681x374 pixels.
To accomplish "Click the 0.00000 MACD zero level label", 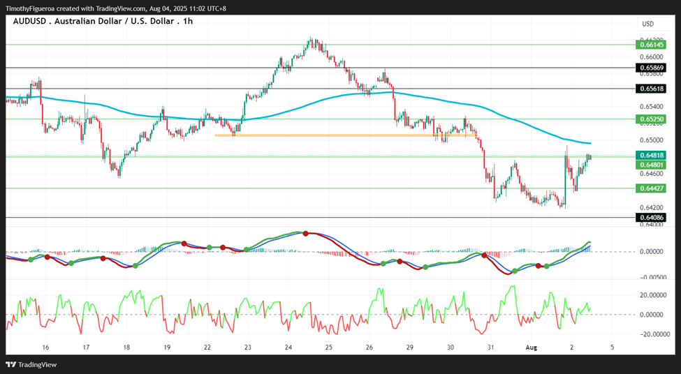I will [653, 252].
